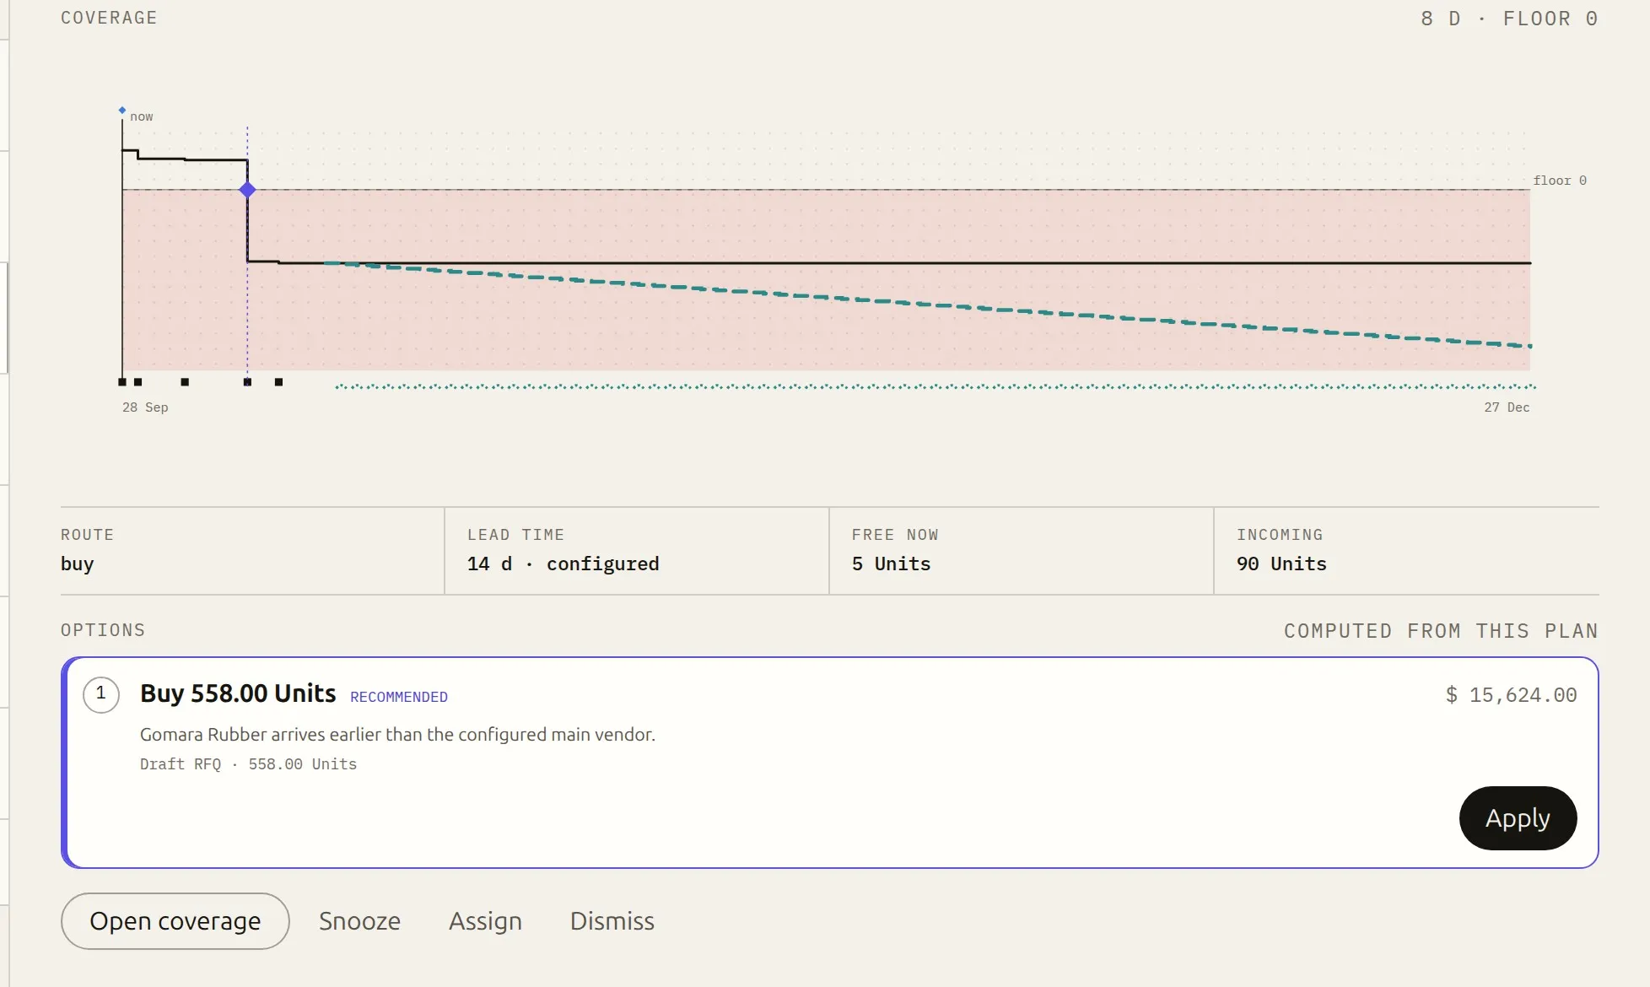Select option number 1 circle
This screenshot has width=1650, height=987.
101,694
